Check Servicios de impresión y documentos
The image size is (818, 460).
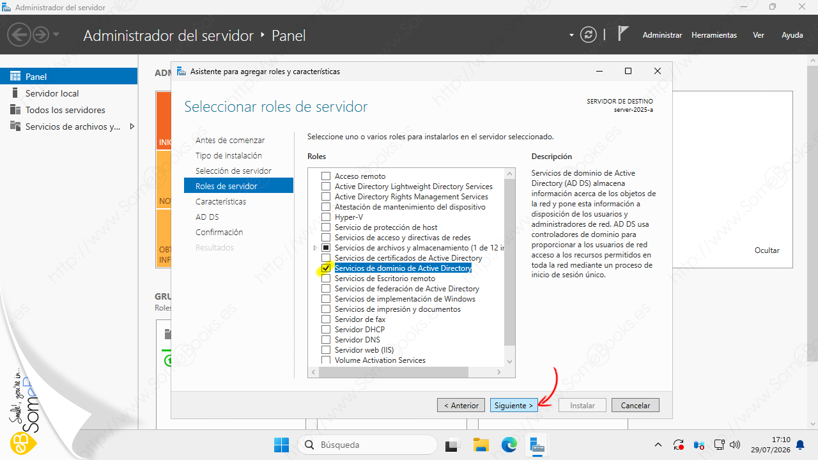[326, 309]
